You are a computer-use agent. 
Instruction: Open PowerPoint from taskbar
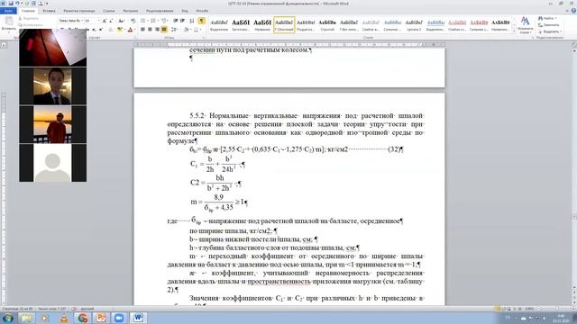(x=101, y=318)
